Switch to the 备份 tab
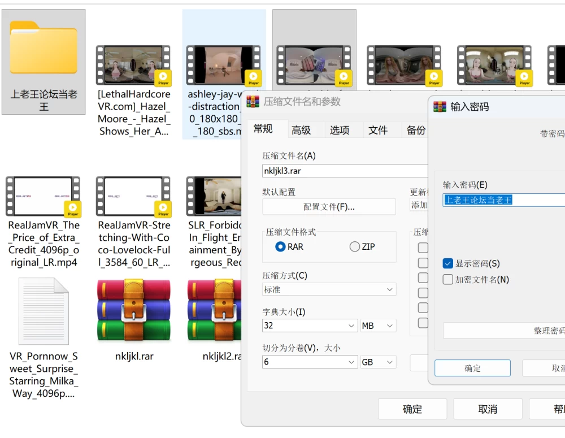Screen dimensions: 565x438 point(416,130)
